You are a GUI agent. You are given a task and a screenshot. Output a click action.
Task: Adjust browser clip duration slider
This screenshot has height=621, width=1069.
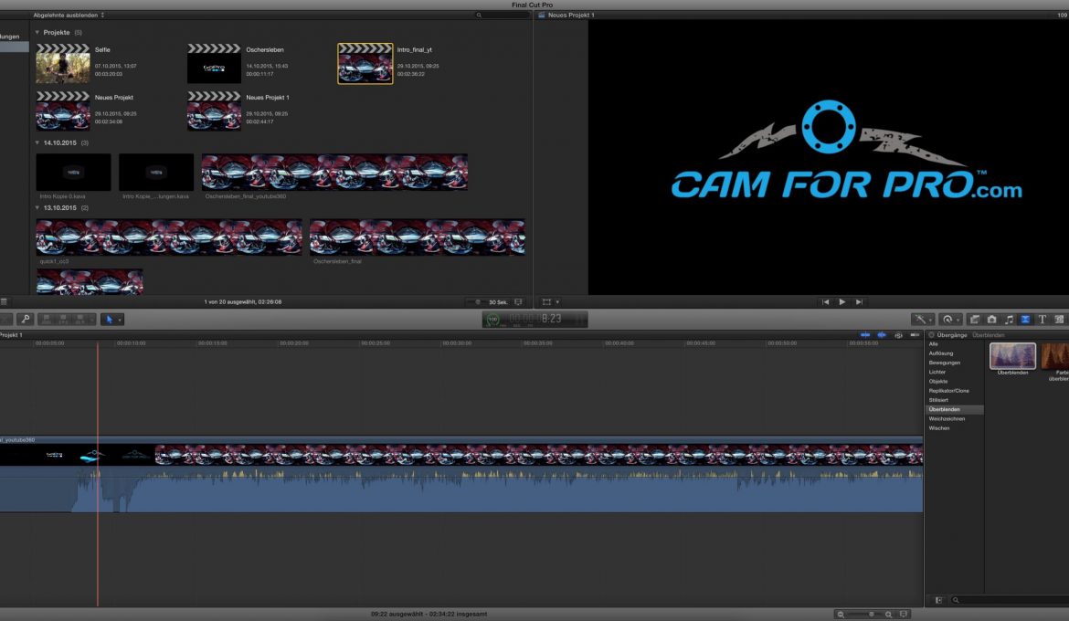pyautogui.click(x=477, y=302)
